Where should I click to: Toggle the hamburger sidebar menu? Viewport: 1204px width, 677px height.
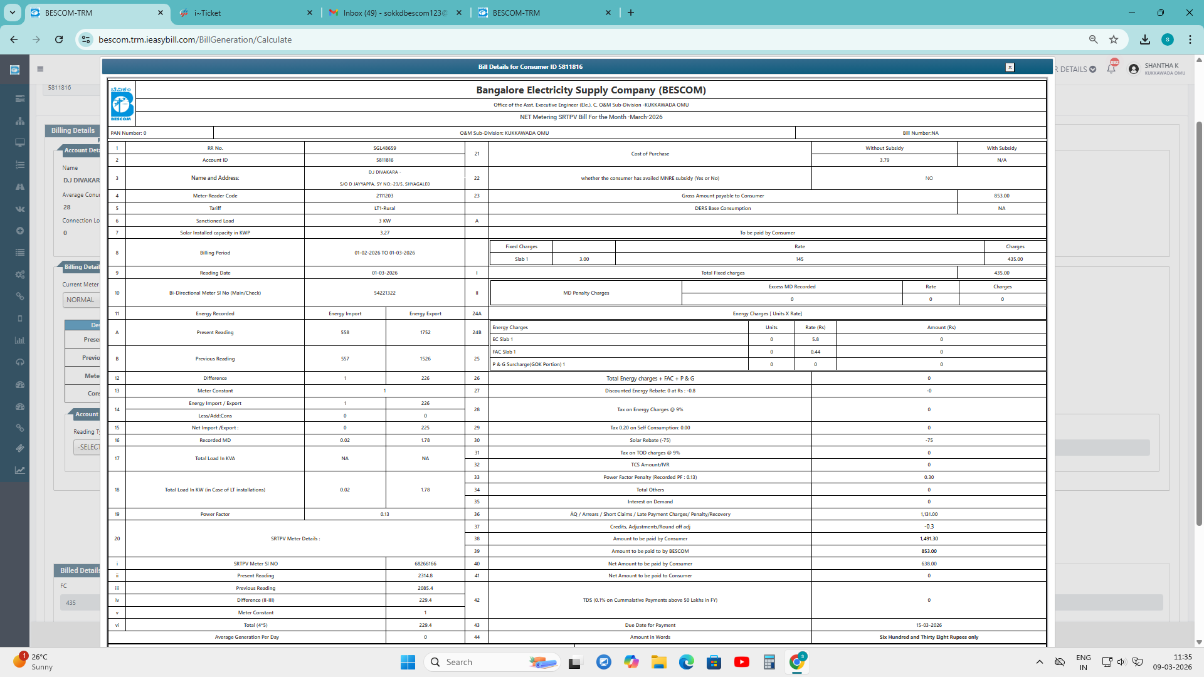pos(40,70)
